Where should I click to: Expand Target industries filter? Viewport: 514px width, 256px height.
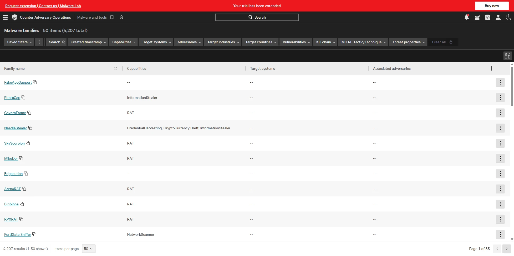[223, 42]
